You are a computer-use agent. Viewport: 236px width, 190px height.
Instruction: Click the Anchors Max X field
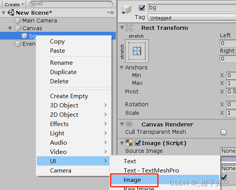coord(231,83)
